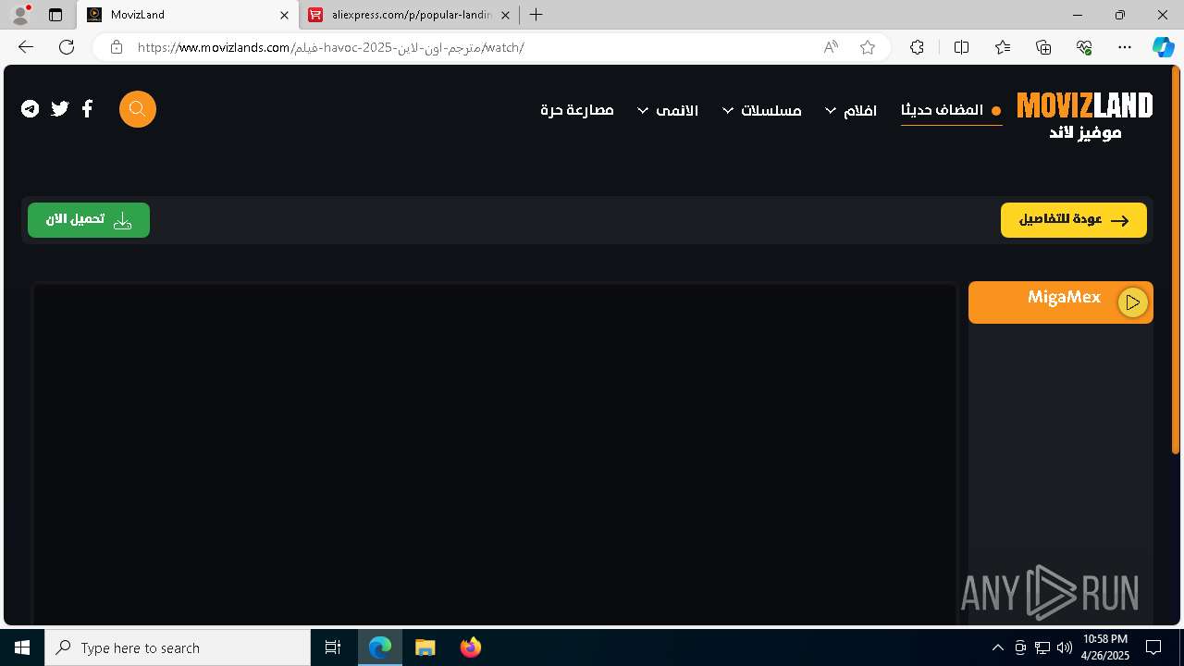Click the MovizLand logo
This screenshot has width=1184, height=666.
tap(1084, 116)
